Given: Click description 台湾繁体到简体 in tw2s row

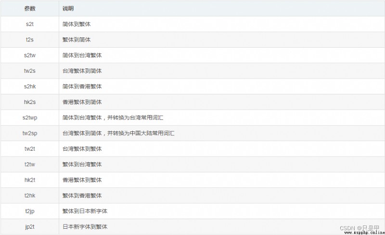Looking at the screenshot, I should 82,71.
